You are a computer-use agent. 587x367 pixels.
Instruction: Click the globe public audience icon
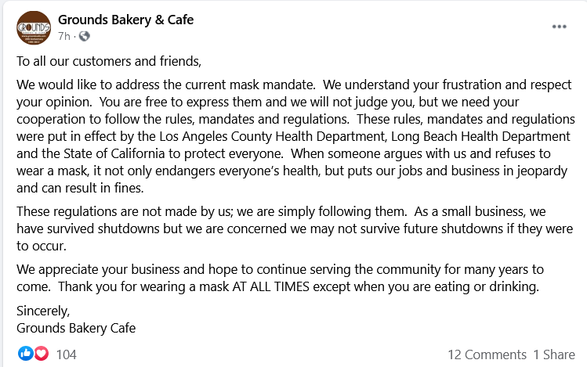pyautogui.click(x=85, y=36)
